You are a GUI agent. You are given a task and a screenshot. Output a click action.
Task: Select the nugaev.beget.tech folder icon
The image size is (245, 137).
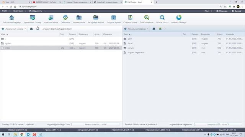point(125,53)
